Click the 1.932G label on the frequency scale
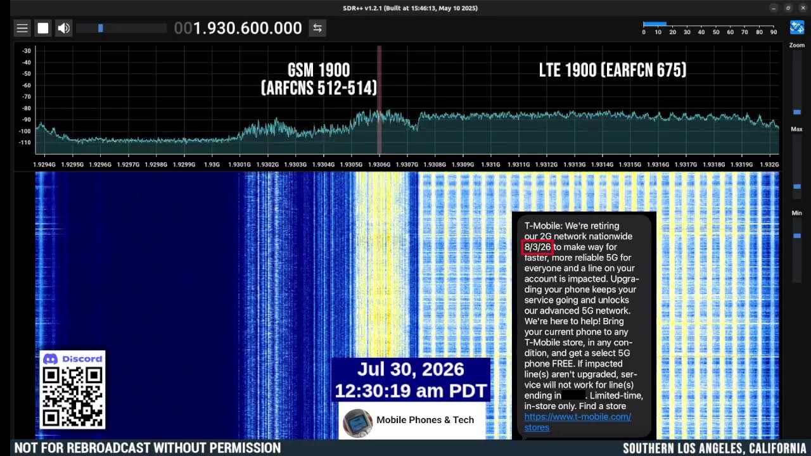Image resolution: width=811 pixels, height=456 pixels. 769,165
